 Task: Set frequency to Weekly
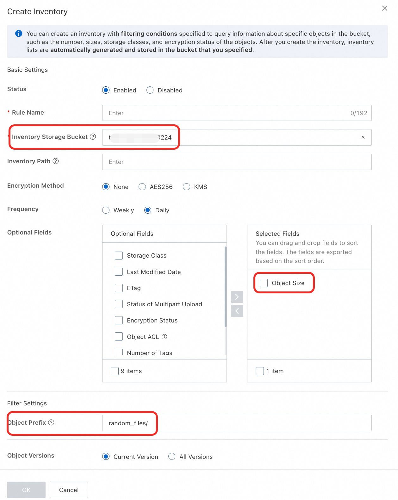tap(106, 210)
